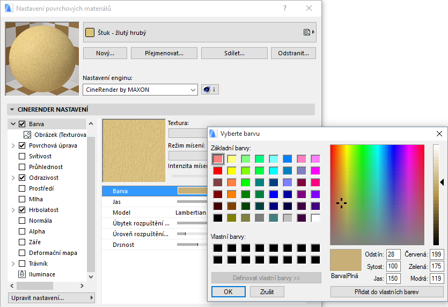Toggle the Povrchová úprava checkbox
This screenshot has width=448, height=307.
tap(22, 145)
